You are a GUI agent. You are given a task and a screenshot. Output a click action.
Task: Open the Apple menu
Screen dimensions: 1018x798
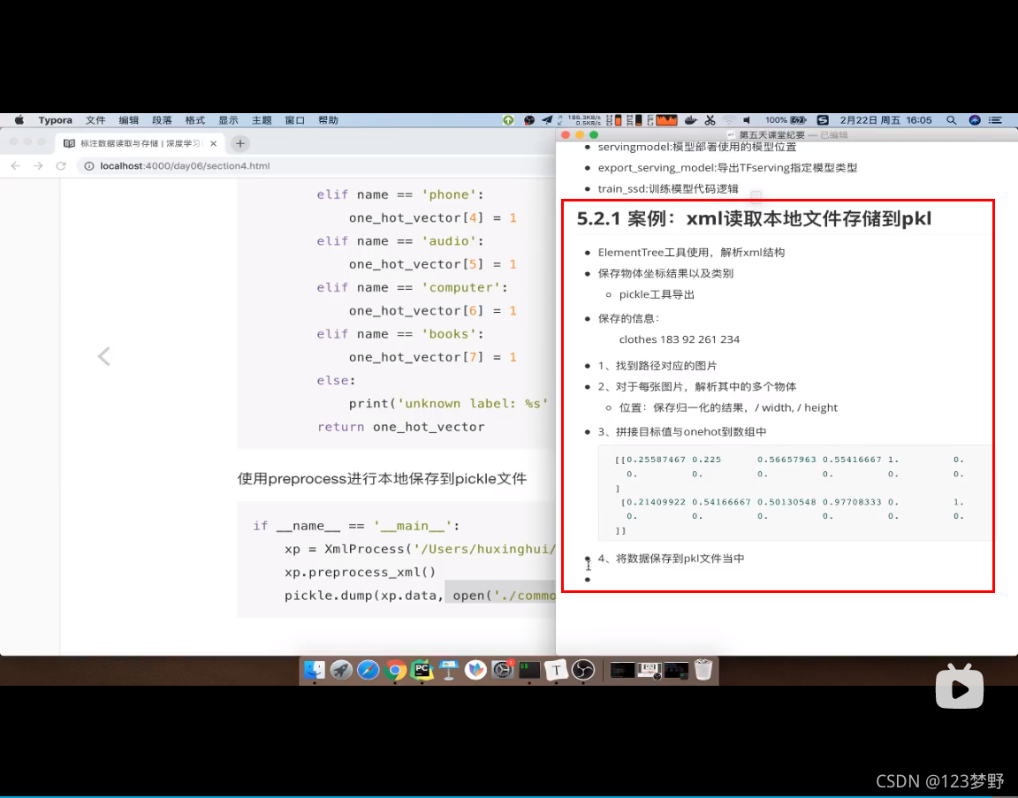19,120
